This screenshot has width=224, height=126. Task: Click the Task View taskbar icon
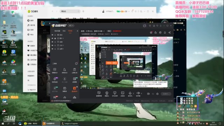pos(14,124)
